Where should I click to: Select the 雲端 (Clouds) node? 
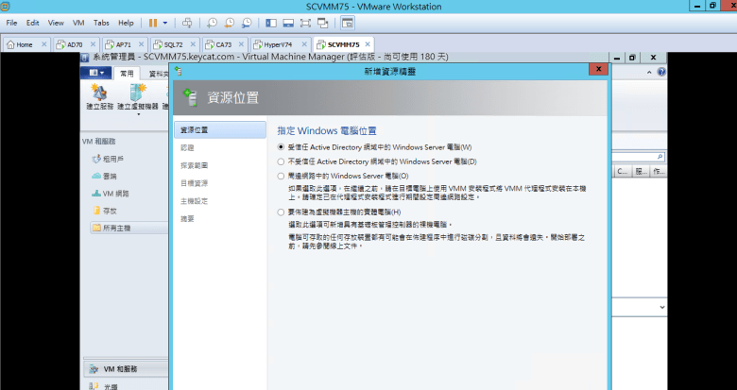click(x=110, y=177)
